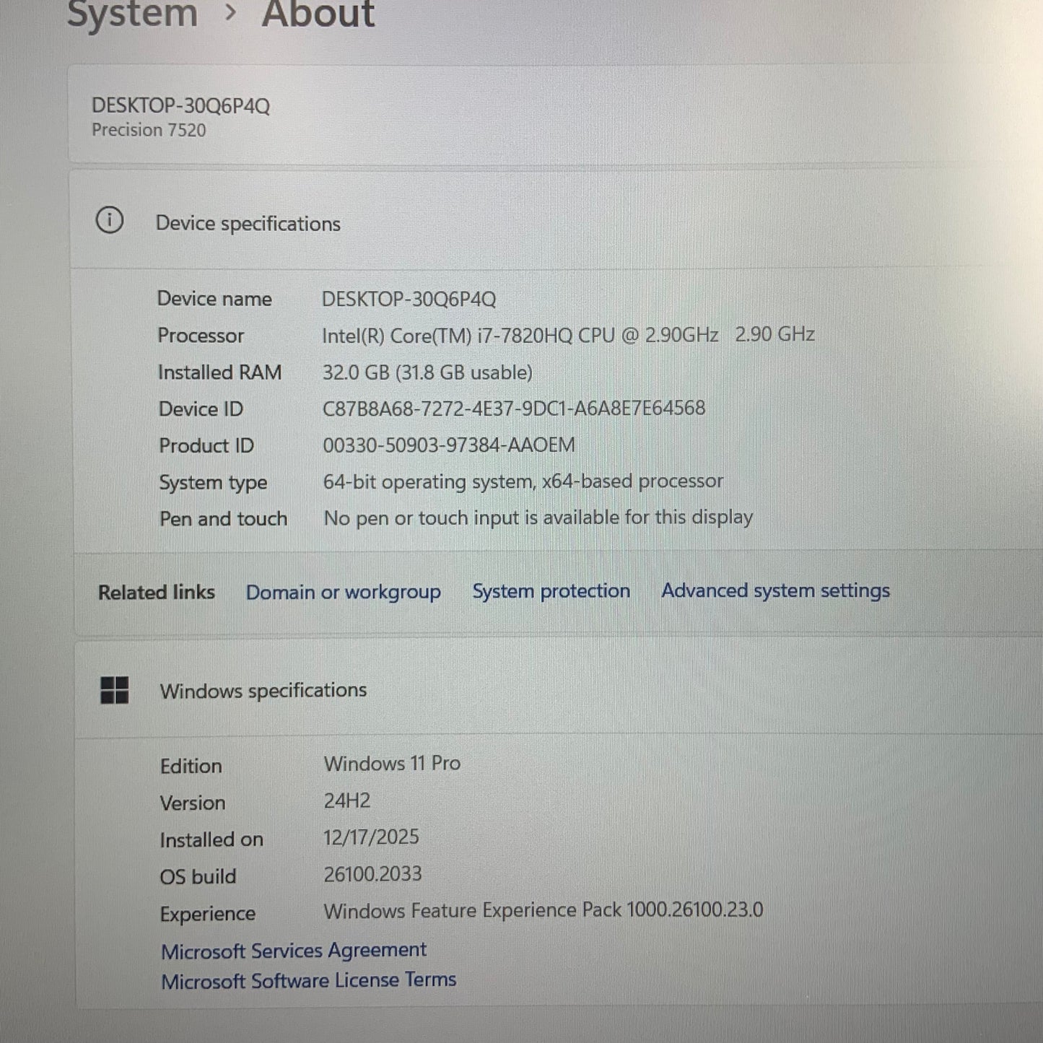Open the Microsoft Software License Terms

309,979
